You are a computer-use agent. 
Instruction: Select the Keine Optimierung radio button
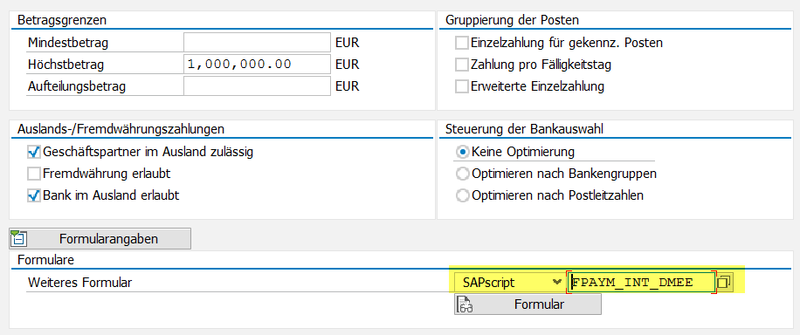point(462,152)
